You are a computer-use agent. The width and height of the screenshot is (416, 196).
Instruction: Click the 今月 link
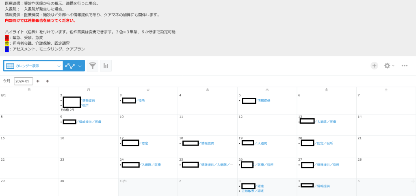tap(6, 81)
